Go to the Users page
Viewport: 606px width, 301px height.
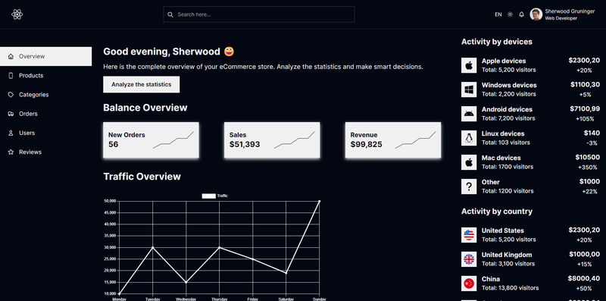(46, 133)
